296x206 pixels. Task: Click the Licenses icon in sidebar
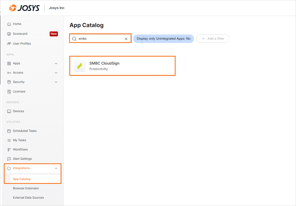tap(9, 92)
